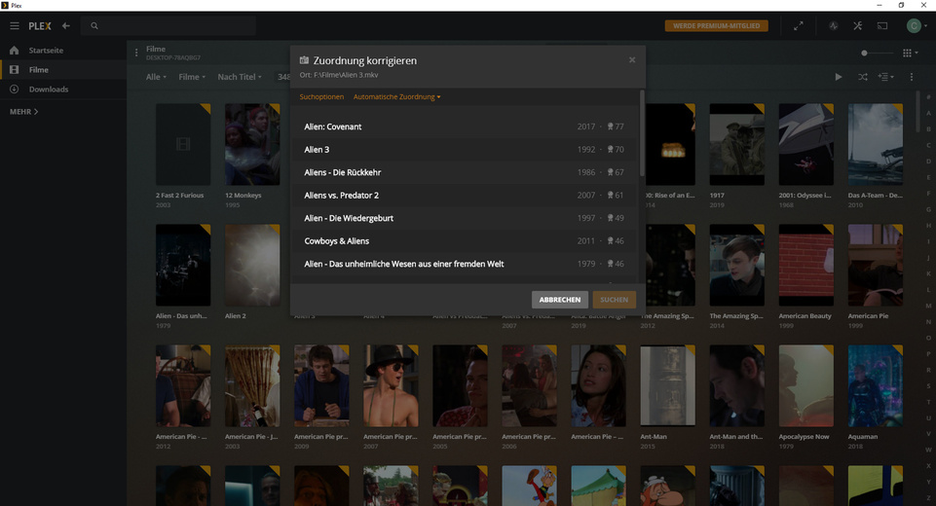Click the search magnifier icon
Image resolution: width=936 pixels, height=506 pixels.
94,25
